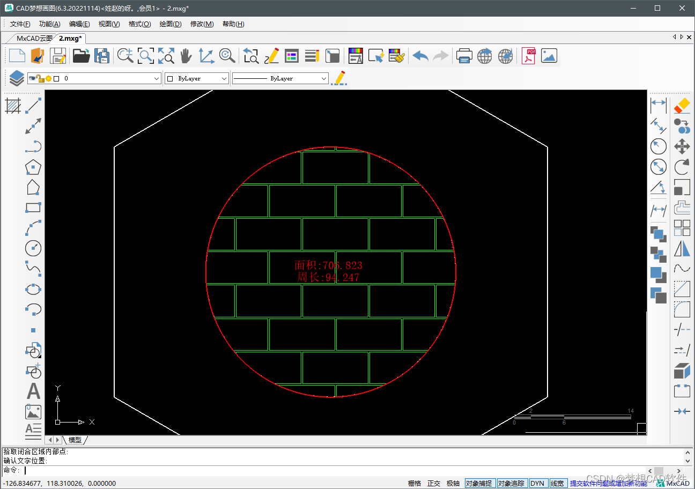
Task: Click the layout tab scroll-right arrow
Action: tap(58, 440)
